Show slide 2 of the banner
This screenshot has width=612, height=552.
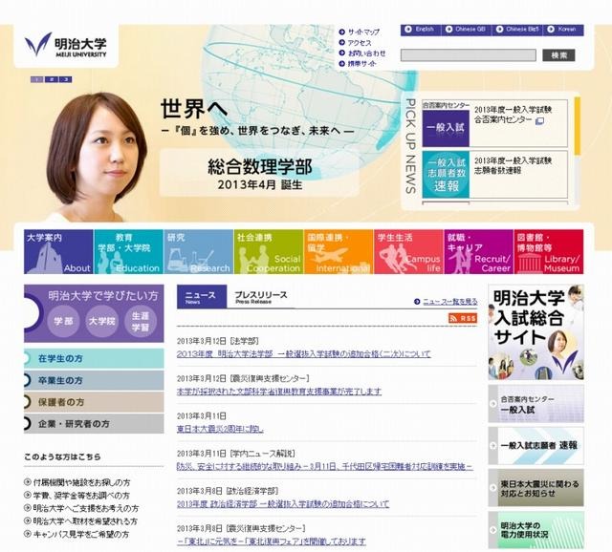[x=51, y=79]
